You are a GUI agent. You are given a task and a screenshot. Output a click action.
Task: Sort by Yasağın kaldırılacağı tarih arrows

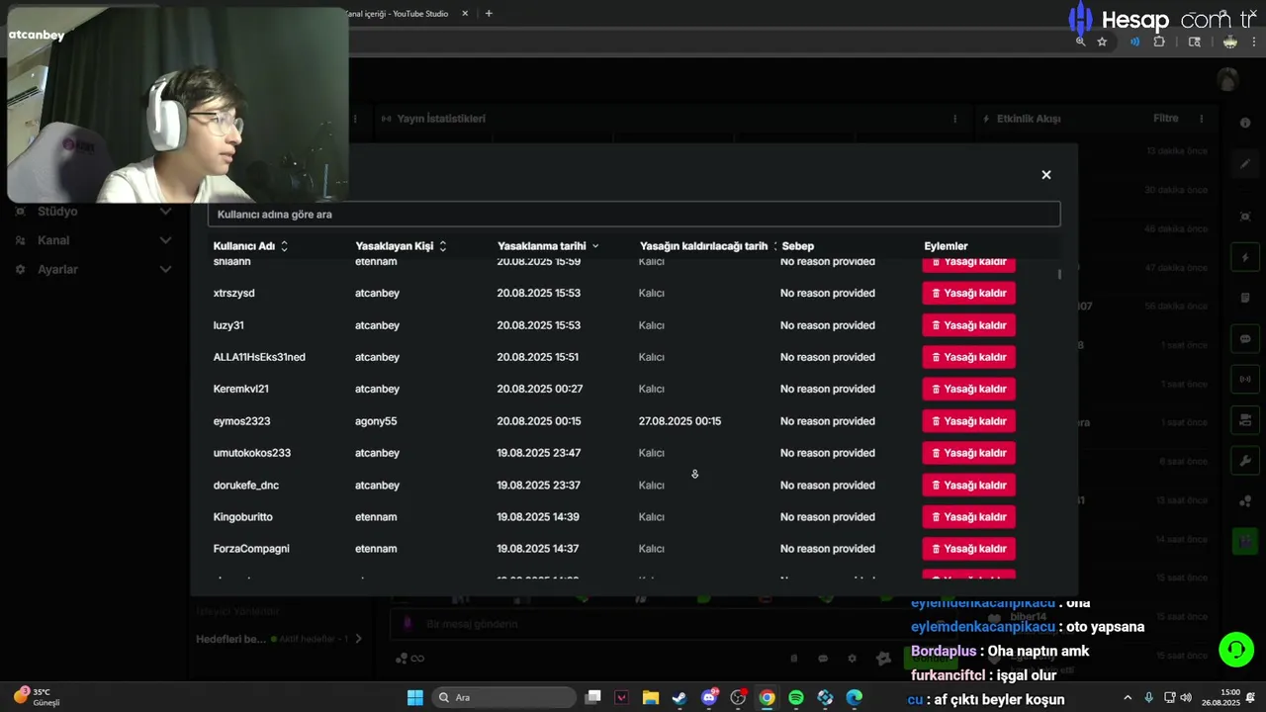point(774,246)
